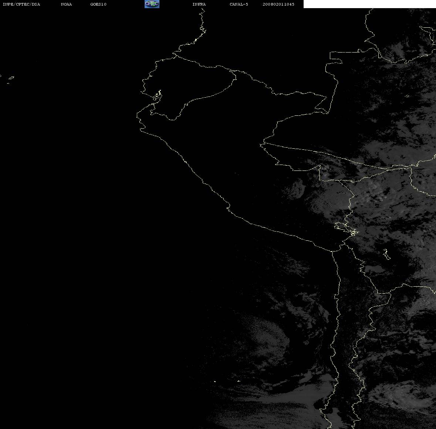Screen dimensions: 436x429
Task: Click the INFRA channel type label
Action: [x=199, y=4]
